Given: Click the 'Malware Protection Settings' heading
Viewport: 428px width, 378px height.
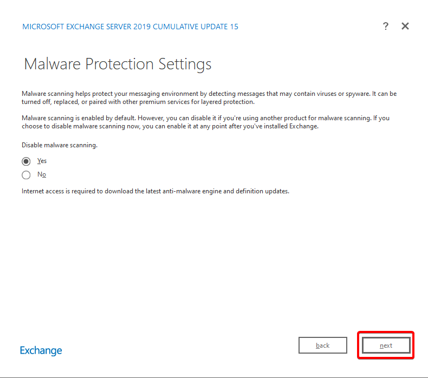Looking at the screenshot, I should (118, 64).
